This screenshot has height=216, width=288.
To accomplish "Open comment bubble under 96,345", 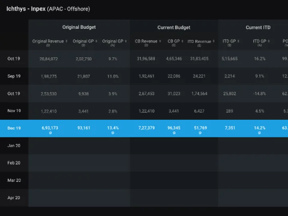I will click(174, 133).
